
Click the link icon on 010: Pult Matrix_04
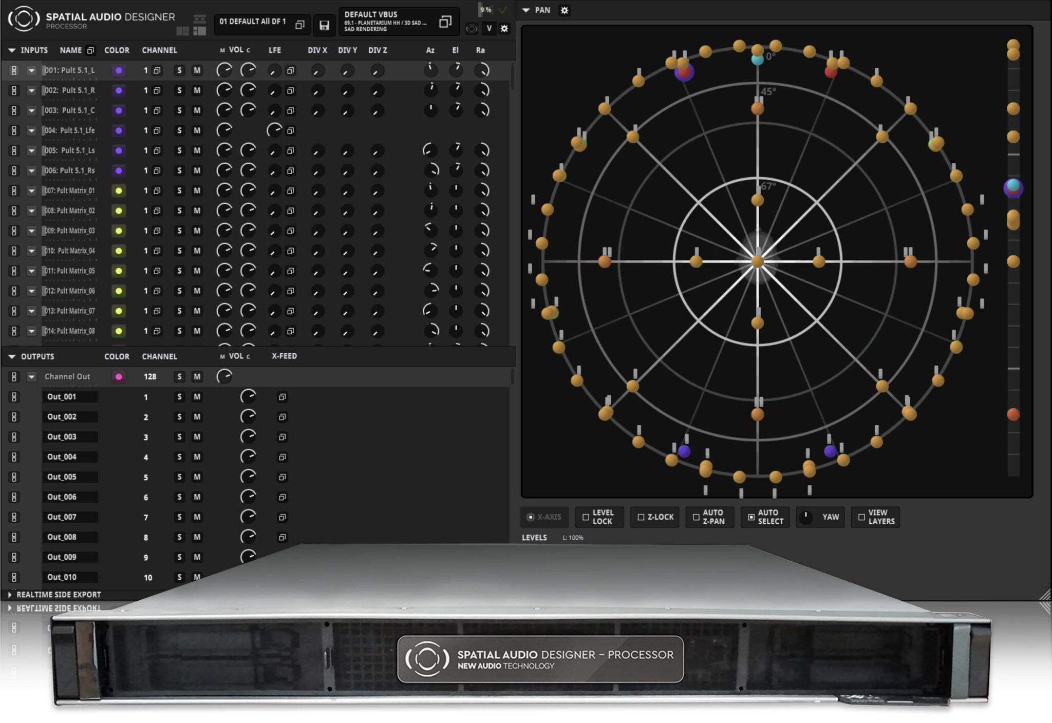tap(14, 251)
